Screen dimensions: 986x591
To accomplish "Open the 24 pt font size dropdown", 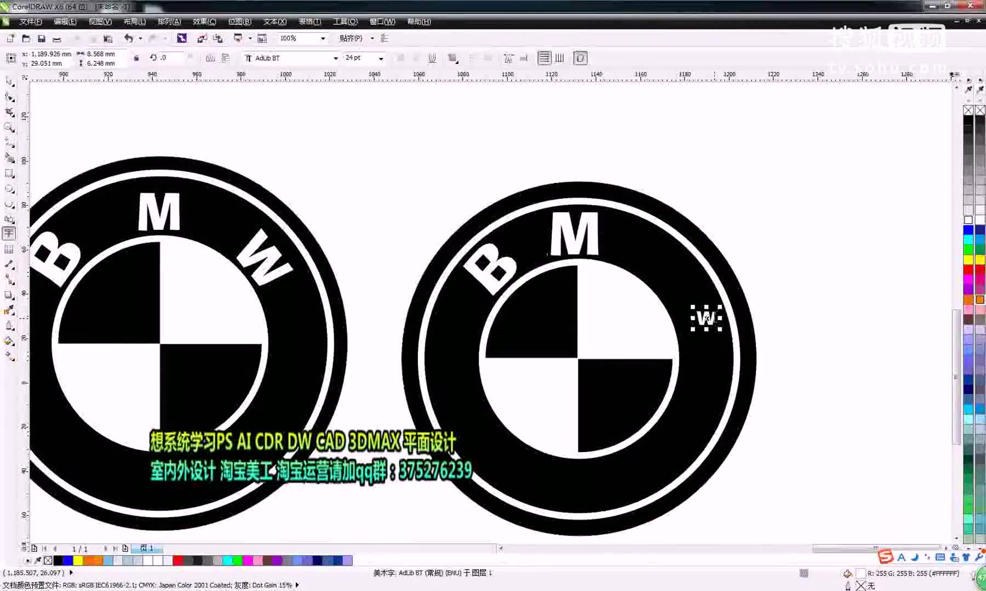I will tap(381, 58).
